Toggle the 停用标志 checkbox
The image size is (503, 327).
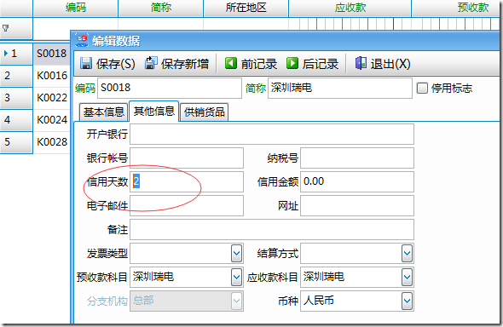422,88
